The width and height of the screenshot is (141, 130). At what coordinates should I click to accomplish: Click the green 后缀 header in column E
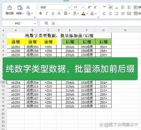point(70,42)
